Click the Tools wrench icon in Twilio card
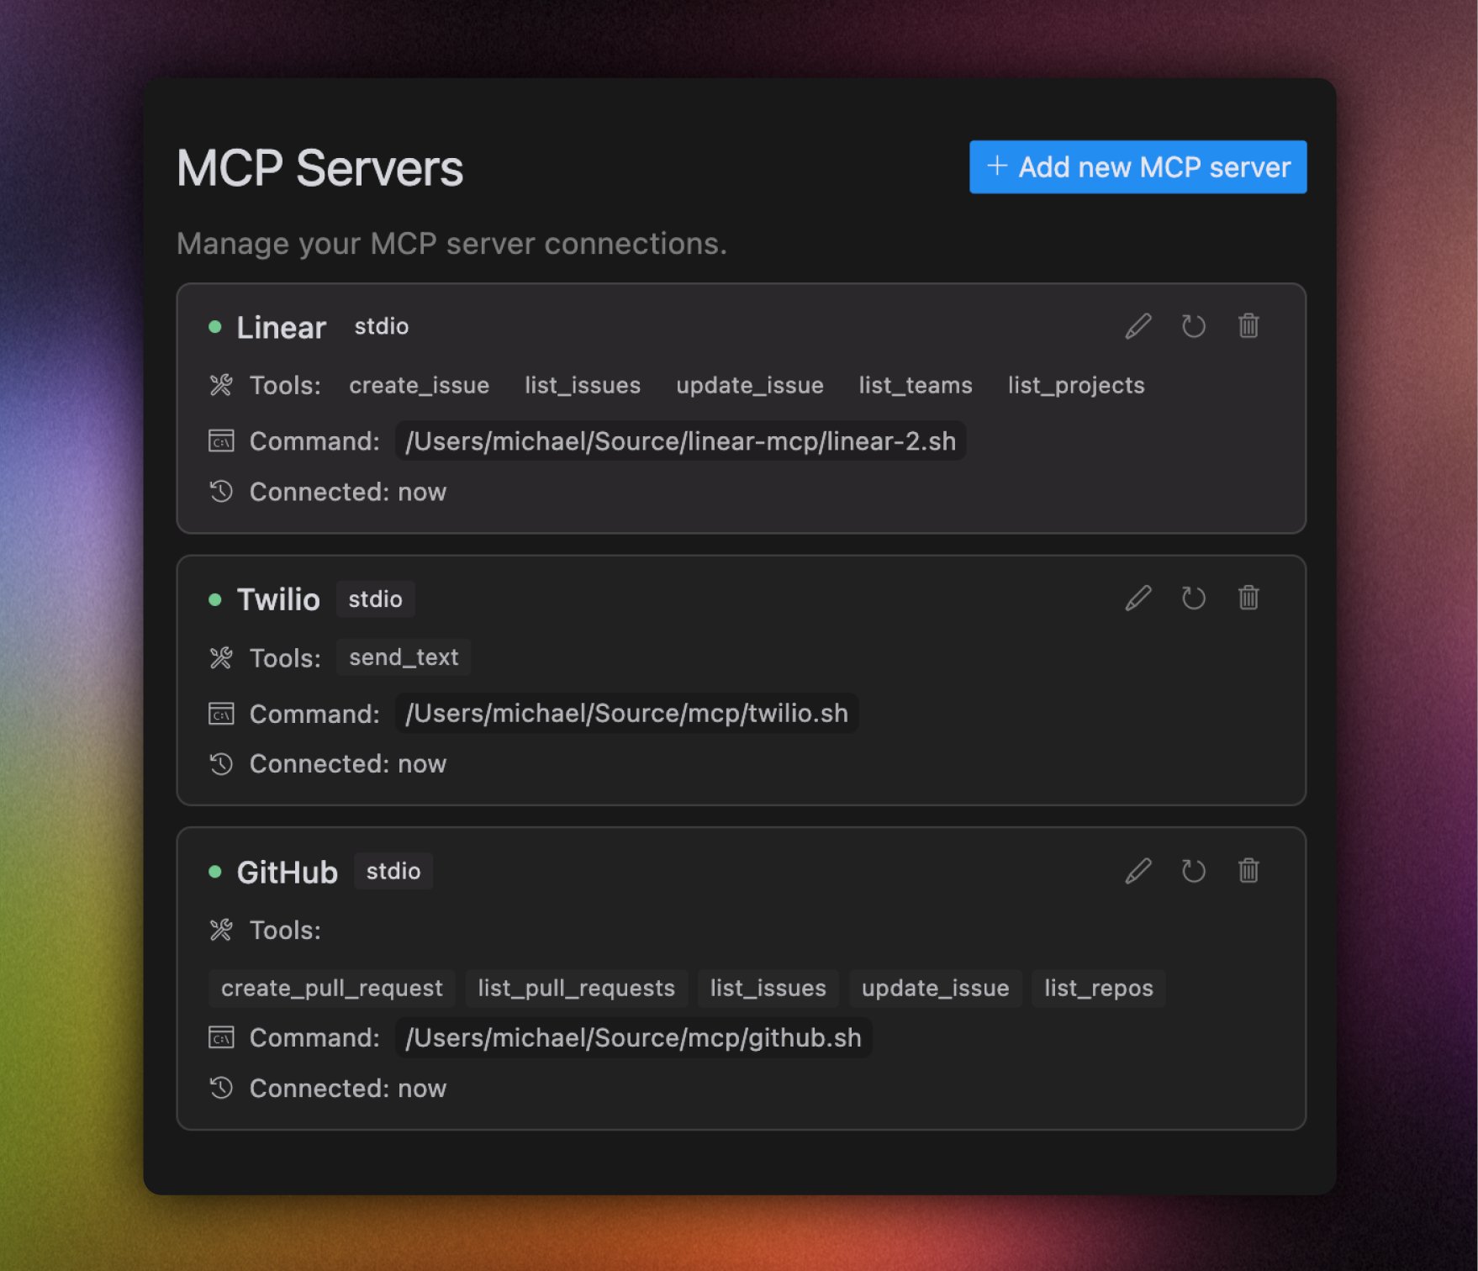 [221, 657]
